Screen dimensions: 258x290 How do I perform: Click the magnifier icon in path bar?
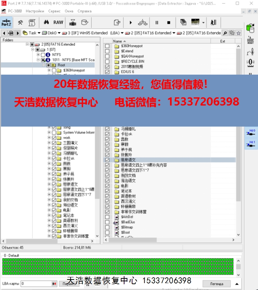[225, 33]
